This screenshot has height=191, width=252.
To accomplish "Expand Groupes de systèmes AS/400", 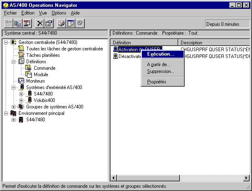I will (x=13, y=107).
